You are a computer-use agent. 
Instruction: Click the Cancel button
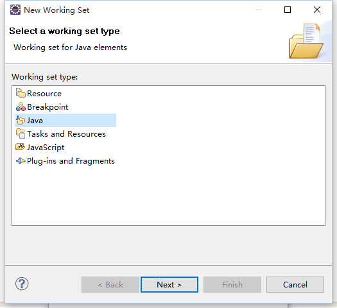pyautogui.click(x=295, y=285)
